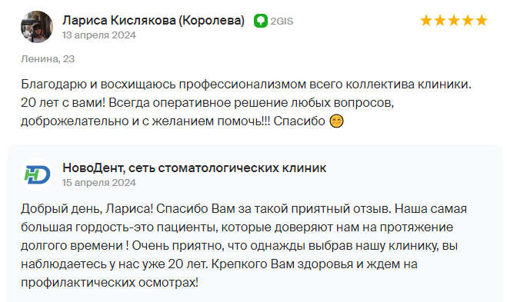The image size is (507, 302).
Task: Click the reviewer name Лариса Кислякова (Королева)
Action: pos(154,20)
